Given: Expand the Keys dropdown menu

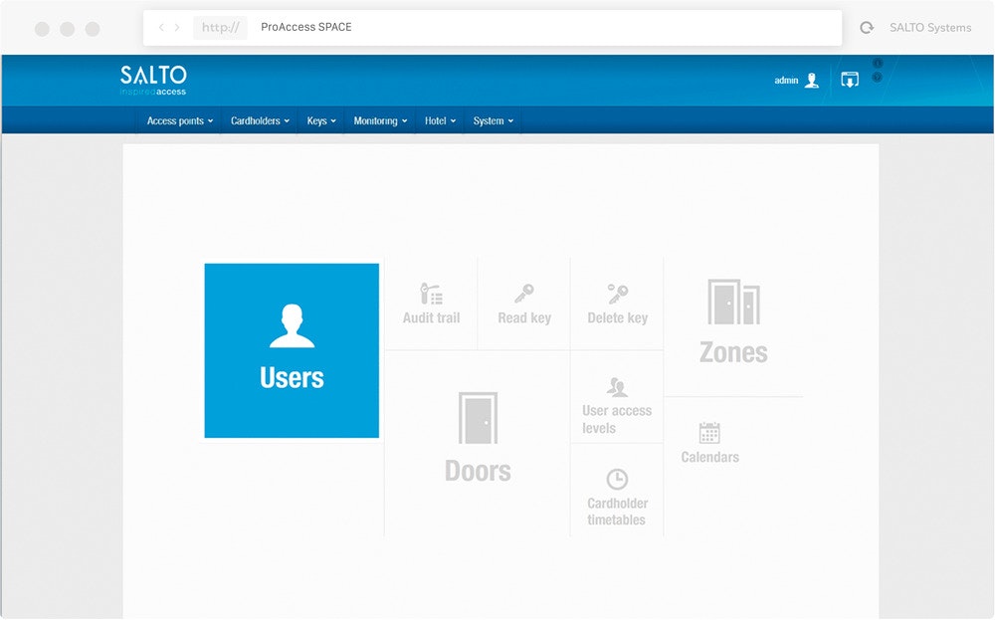Looking at the screenshot, I should pyautogui.click(x=321, y=121).
